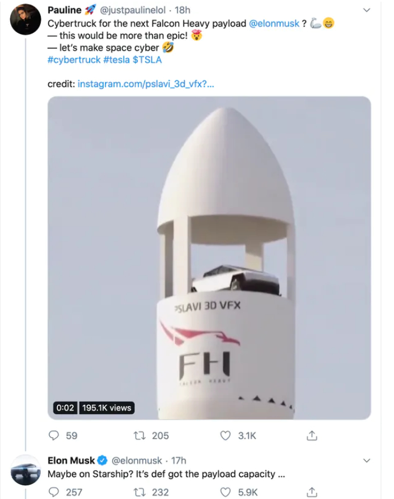Like Elon Musk's reply
The width and height of the screenshot is (394, 499).
(x=226, y=492)
